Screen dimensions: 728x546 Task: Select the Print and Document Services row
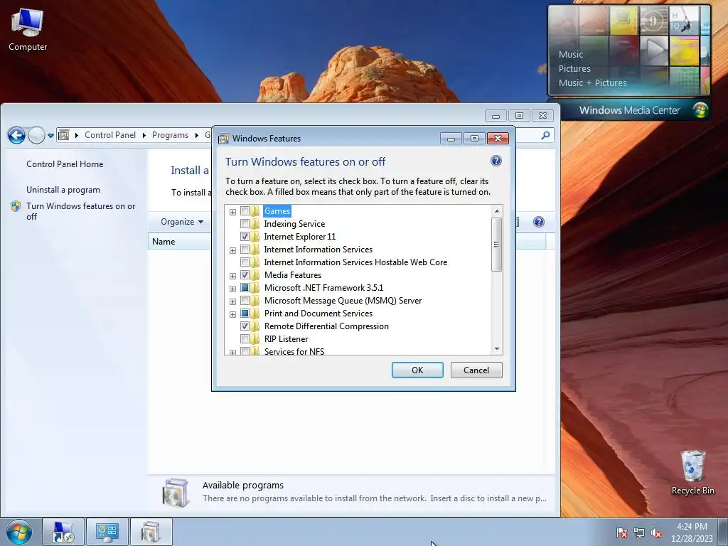coord(318,314)
